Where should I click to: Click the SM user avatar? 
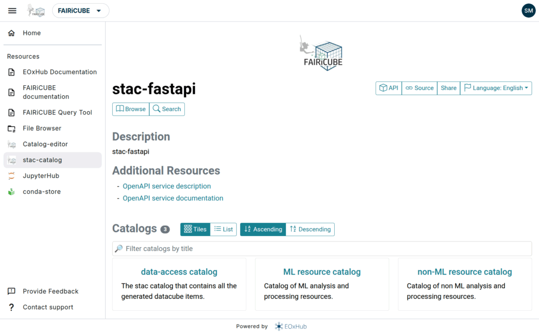coord(528,11)
